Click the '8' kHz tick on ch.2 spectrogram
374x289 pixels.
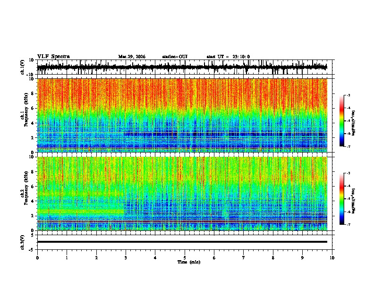pos(33,172)
